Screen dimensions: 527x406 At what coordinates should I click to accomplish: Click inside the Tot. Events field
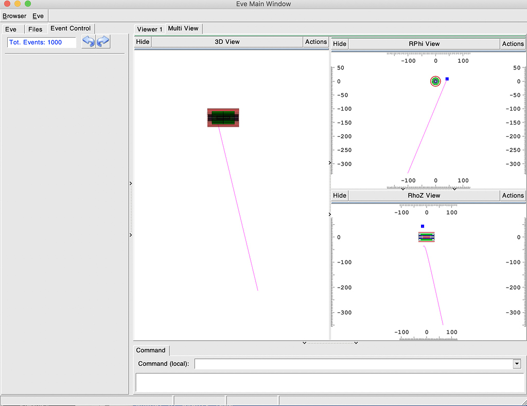(x=41, y=42)
